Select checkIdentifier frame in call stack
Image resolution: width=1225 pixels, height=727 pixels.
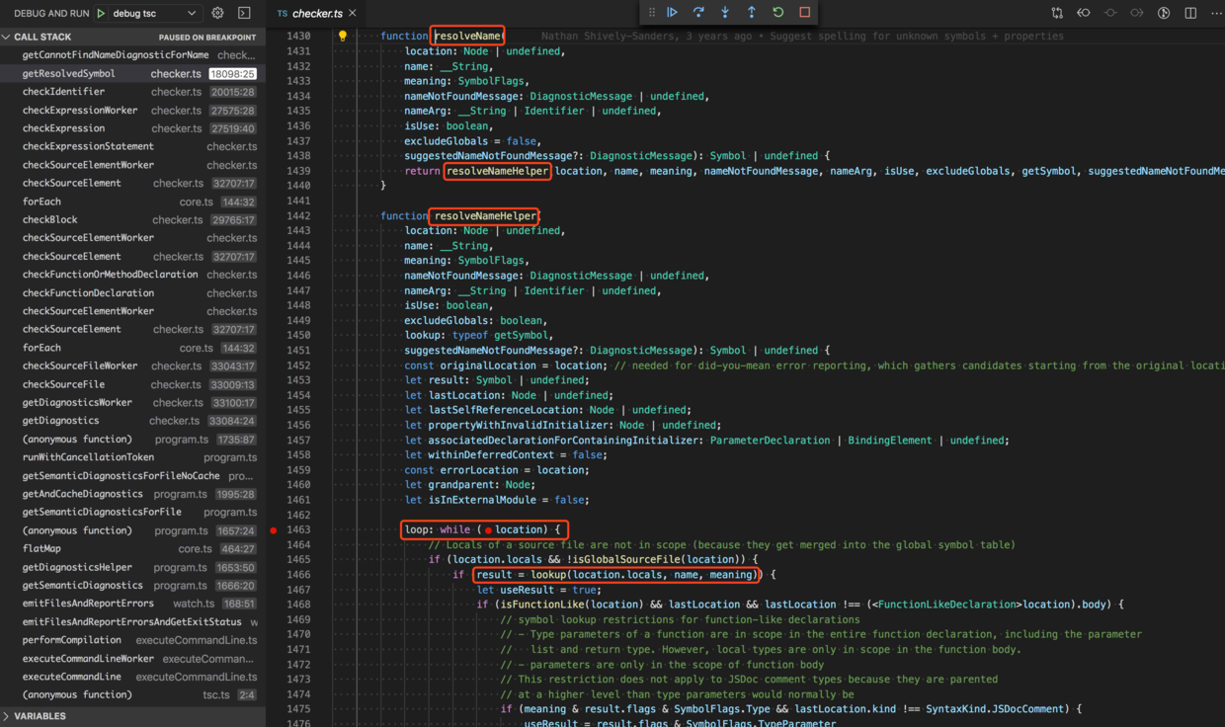click(x=63, y=92)
